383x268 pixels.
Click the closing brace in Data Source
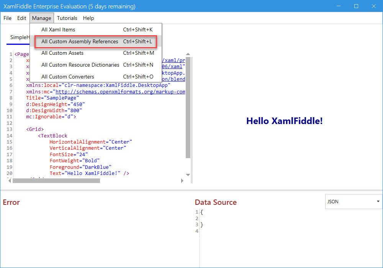point(202,225)
